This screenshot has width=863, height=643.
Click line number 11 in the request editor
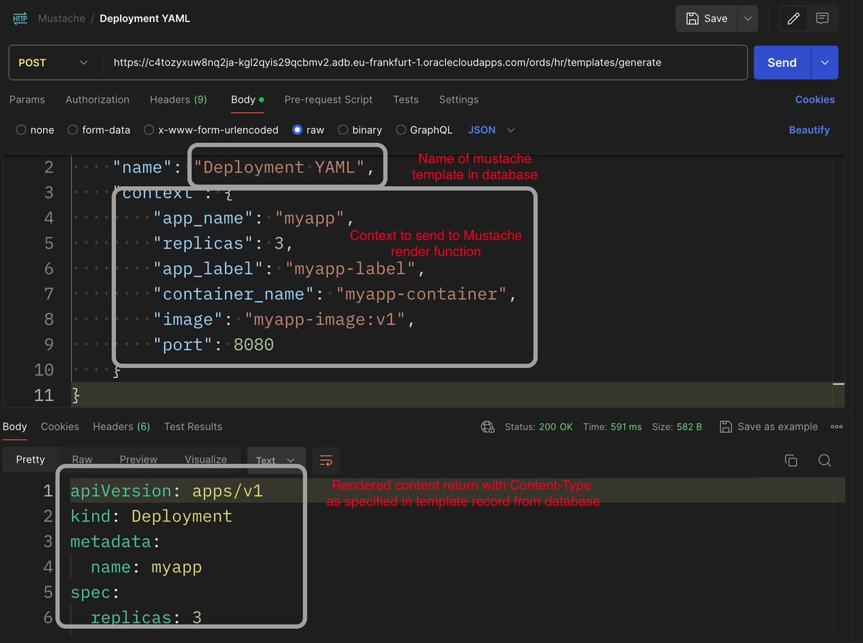[x=44, y=395]
